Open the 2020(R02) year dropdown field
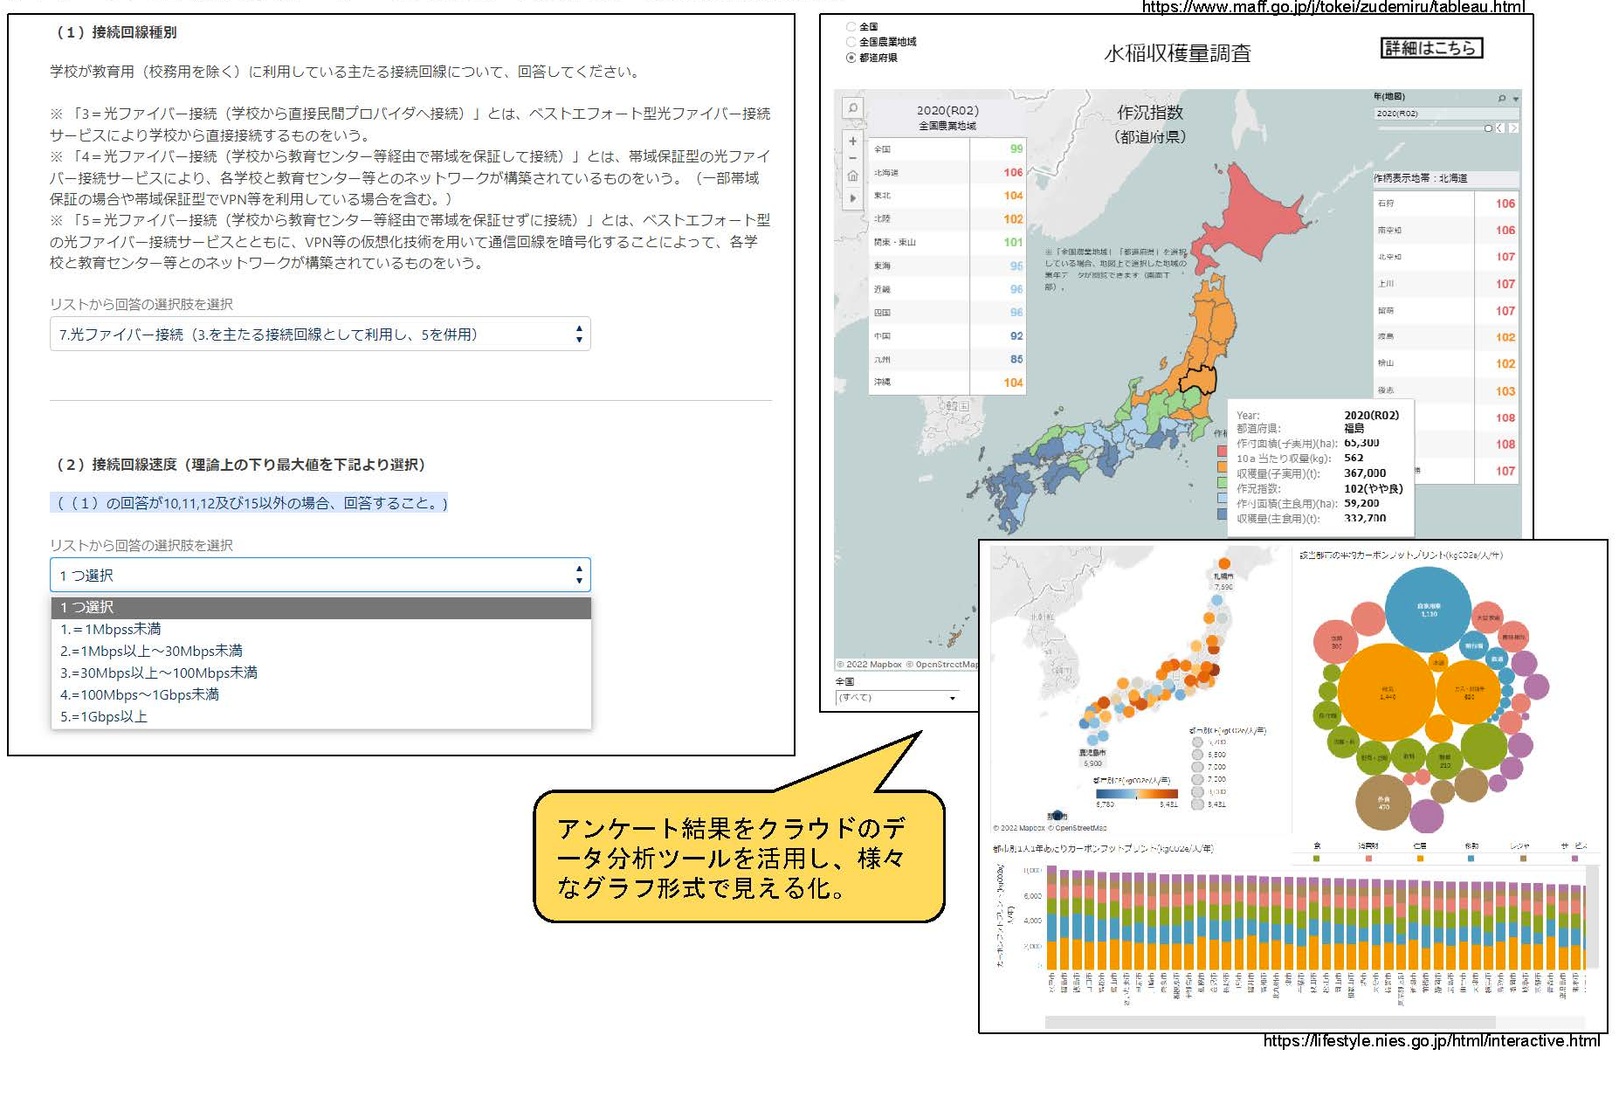Viewport: 1619px width, 1104px height. coord(1445,114)
